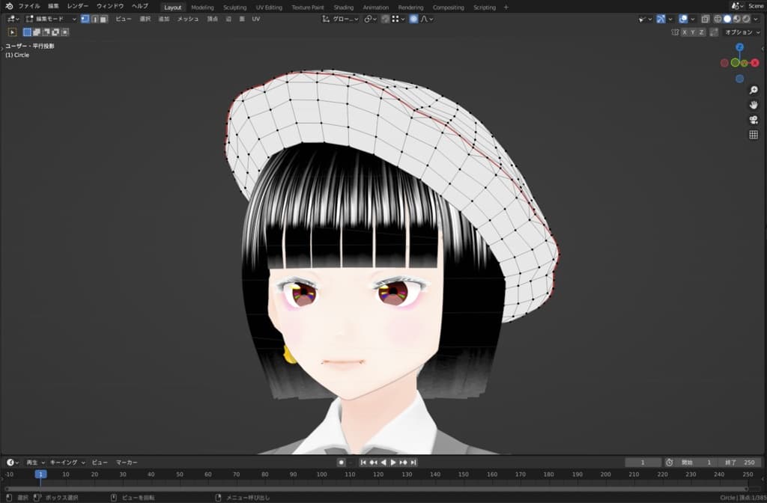Enable the X mirror toggle
Screen dimensions: 767x503
[684, 31]
